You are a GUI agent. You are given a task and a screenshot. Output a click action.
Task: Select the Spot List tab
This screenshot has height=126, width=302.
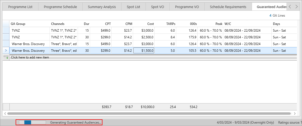(133, 7)
